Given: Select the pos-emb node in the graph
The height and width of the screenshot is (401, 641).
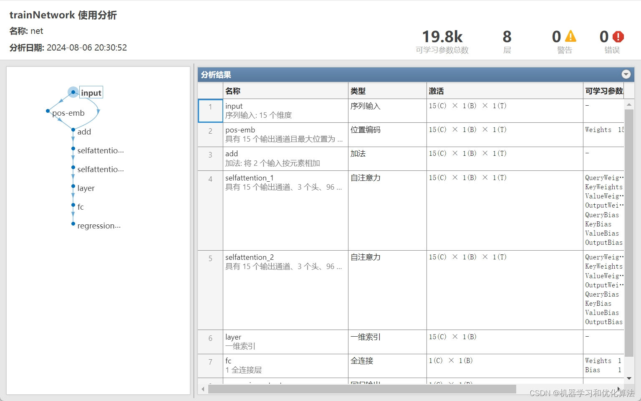Looking at the screenshot, I should pyautogui.click(x=48, y=111).
